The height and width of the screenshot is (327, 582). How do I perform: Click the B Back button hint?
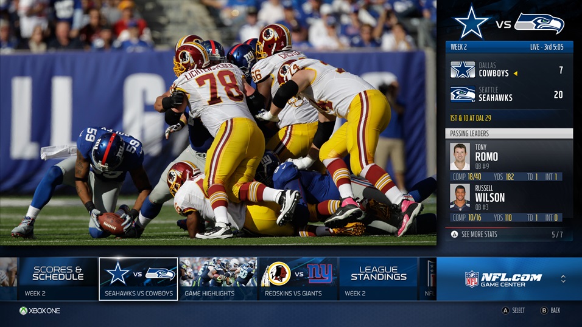[x=550, y=311]
